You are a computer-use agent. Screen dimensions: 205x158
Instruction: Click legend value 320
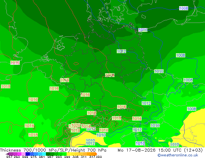point(99,157)
